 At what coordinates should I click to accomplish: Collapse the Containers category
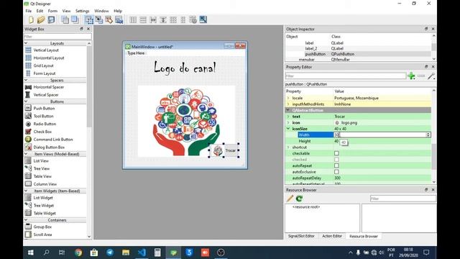click(26, 219)
